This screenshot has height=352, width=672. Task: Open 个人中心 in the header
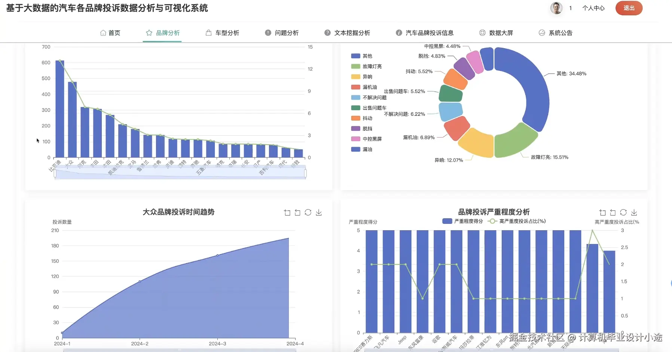pyautogui.click(x=593, y=8)
